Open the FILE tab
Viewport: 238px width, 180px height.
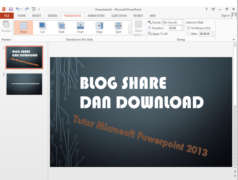click(x=7, y=15)
